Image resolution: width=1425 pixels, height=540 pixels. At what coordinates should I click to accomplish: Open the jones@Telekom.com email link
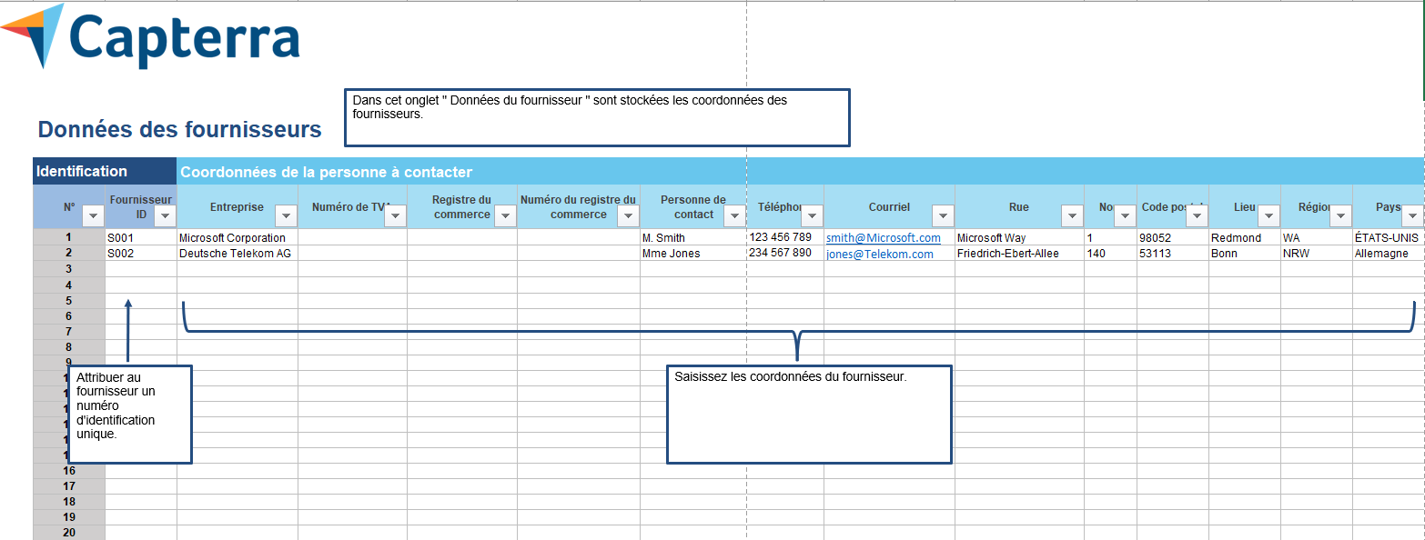[879, 253]
